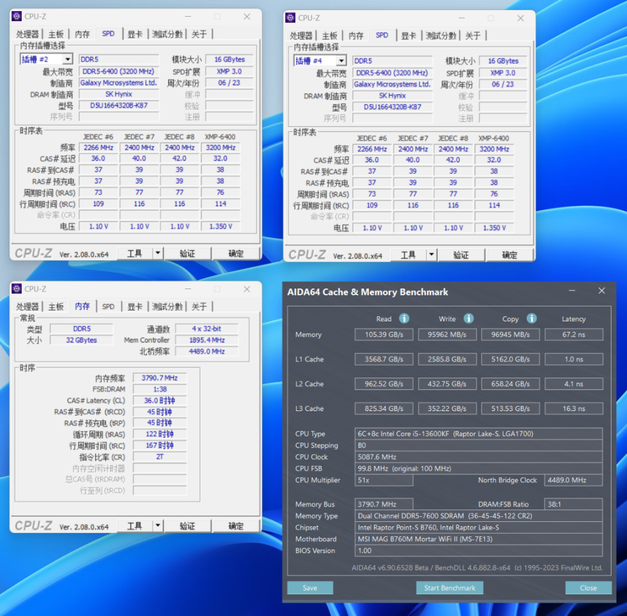The image size is (627, 616).
Task: Click info icon next to Write in AIDA64
Action: pyautogui.click(x=469, y=318)
